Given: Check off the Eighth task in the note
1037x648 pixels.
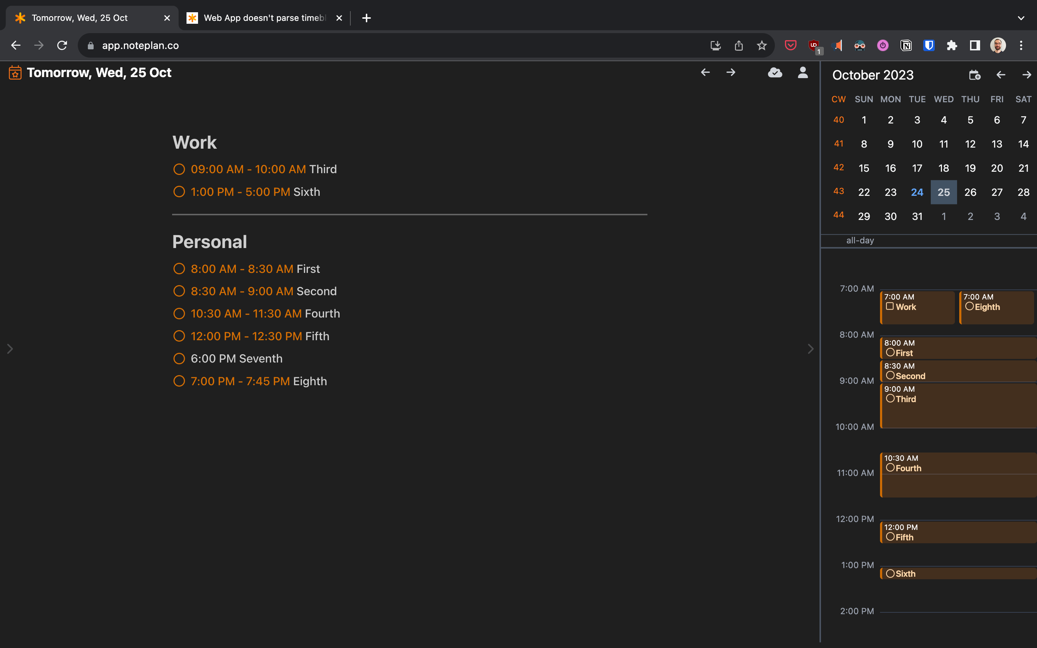Looking at the screenshot, I should point(179,381).
